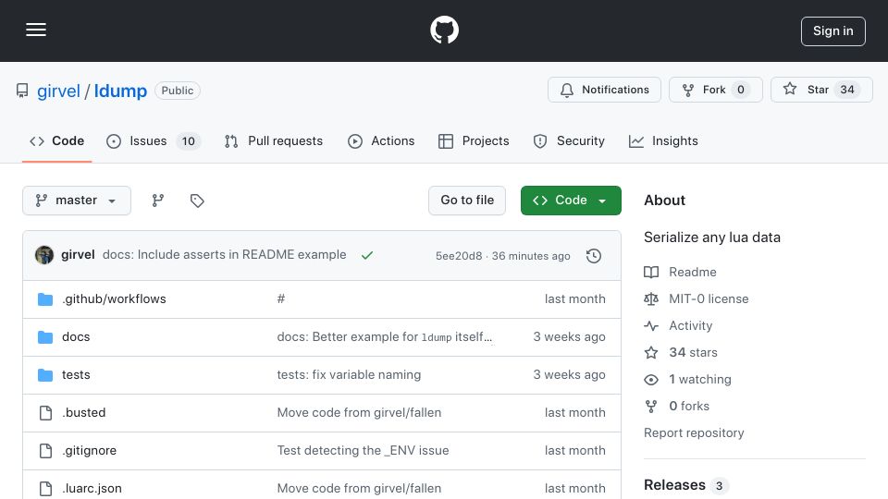Click the tests folder icon

(x=45, y=375)
